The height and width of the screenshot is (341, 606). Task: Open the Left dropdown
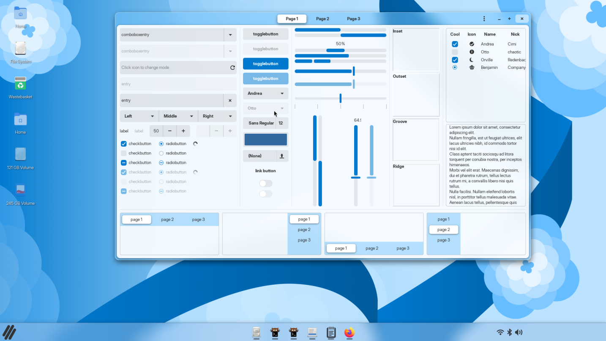point(139,116)
